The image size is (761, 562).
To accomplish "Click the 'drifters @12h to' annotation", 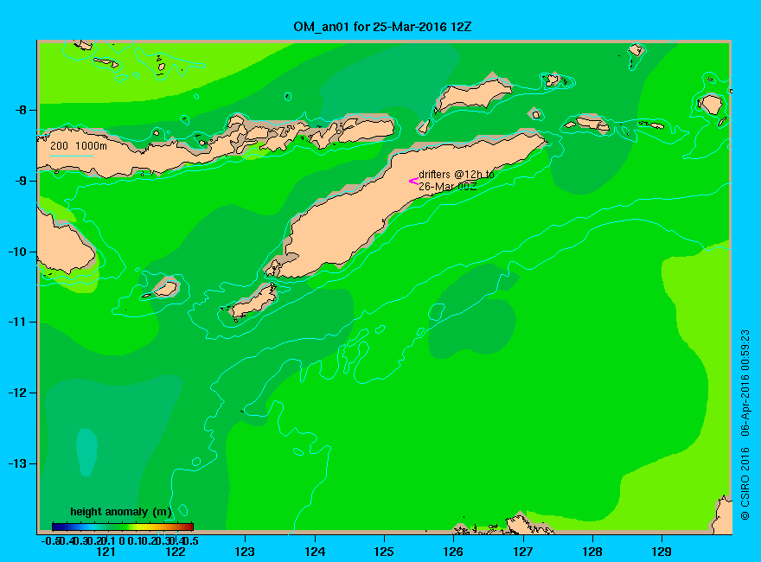I will tap(457, 175).
